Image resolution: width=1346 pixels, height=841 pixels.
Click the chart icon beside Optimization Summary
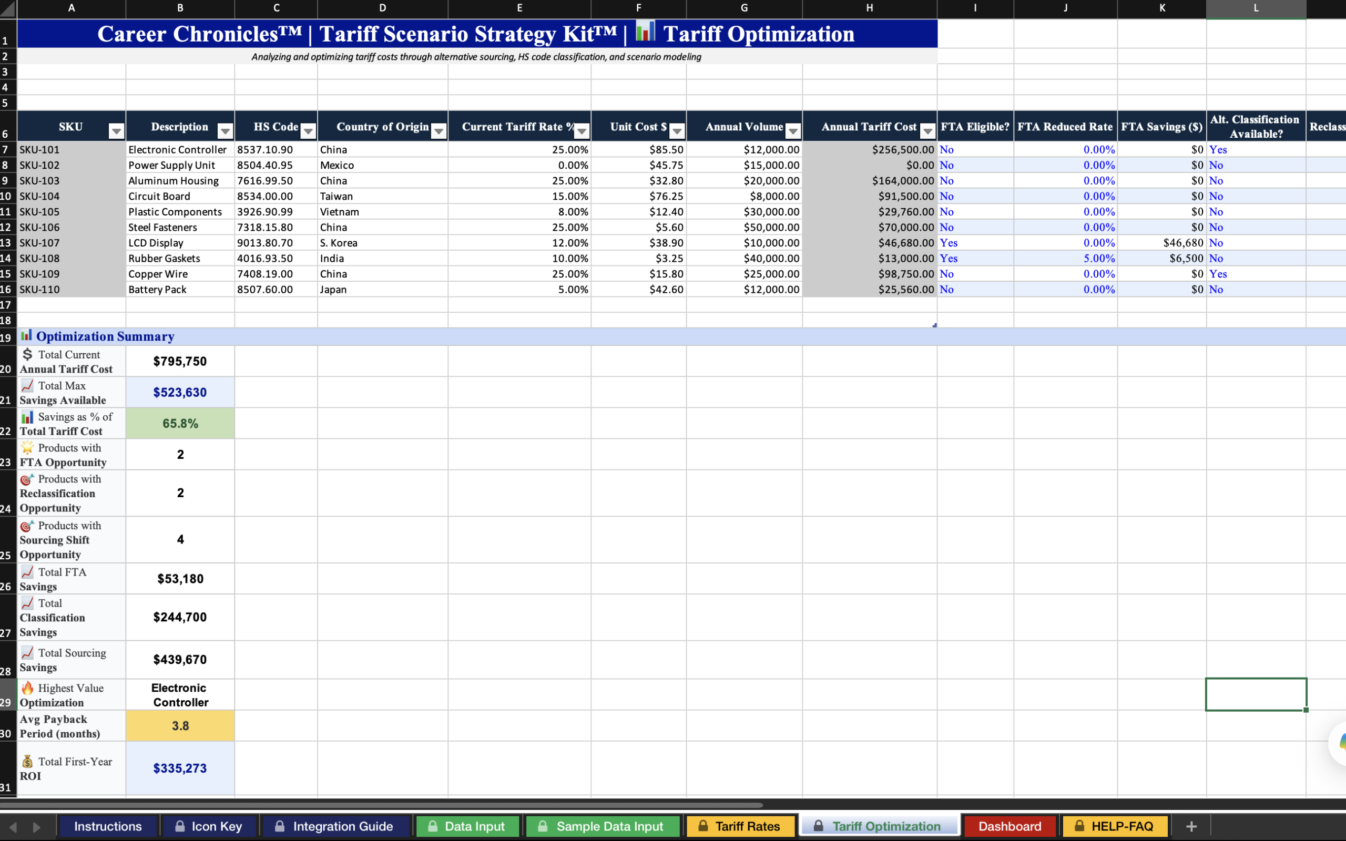26,335
